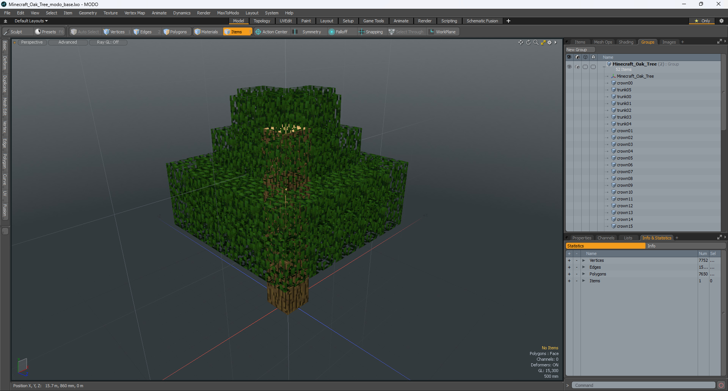The image size is (728, 391).
Task: Switch to the Channels tab
Action: tap(606, 238)
